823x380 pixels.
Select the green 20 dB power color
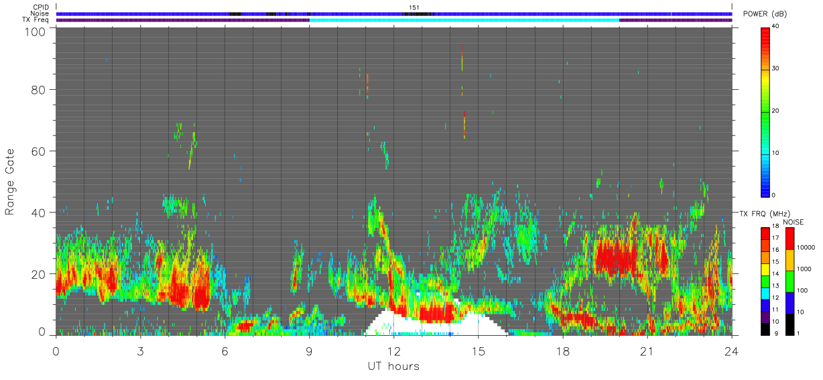[x=765, y=111]
